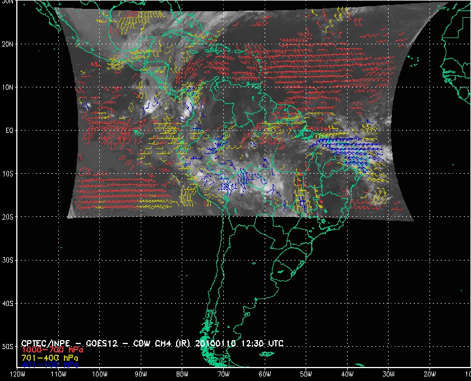
Task: Click the 20S latitude label
Action: (x=7, y=217)
